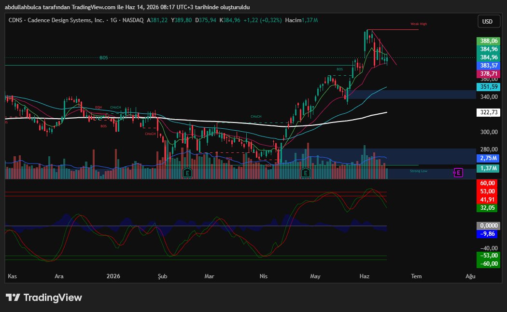Click the USD currency button
This screenshot has height=312, width=507.
point(489,21)
